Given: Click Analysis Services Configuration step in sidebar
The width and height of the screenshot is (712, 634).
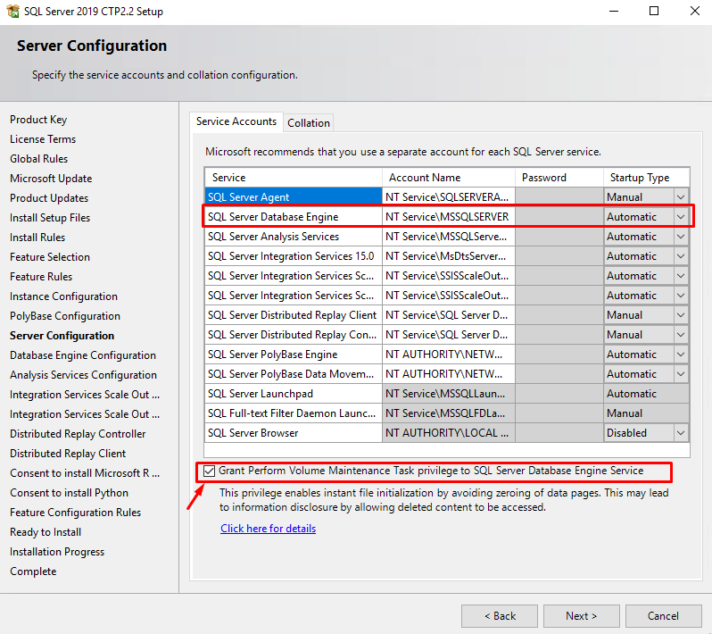Looking at the screenshot, I should (x=83, y=375).
